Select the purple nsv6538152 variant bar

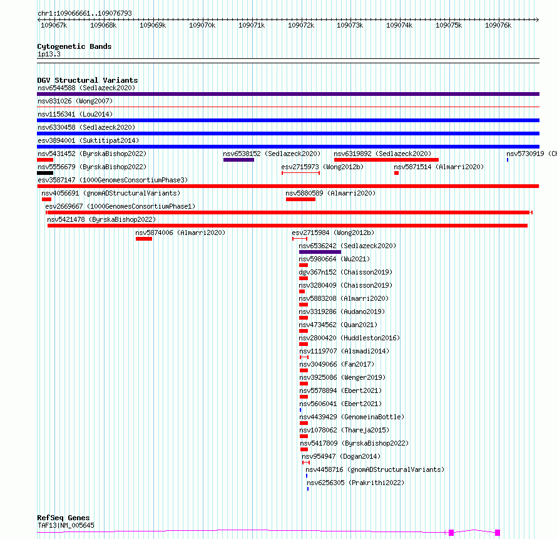pos(238,160)
